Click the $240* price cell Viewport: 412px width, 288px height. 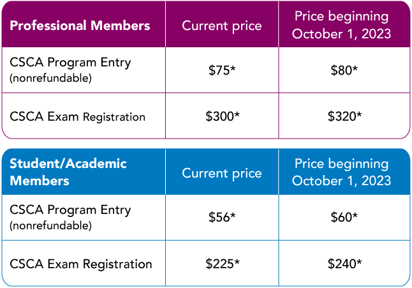click(x=344, y=263)
